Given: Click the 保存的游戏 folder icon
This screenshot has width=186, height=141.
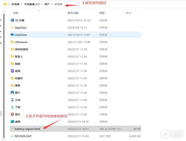Looking at the screenshot, I should coord(12,49).
